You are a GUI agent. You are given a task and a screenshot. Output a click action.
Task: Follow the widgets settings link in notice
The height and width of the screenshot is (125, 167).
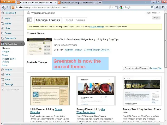pyautogui.click(x=97, y=27)
